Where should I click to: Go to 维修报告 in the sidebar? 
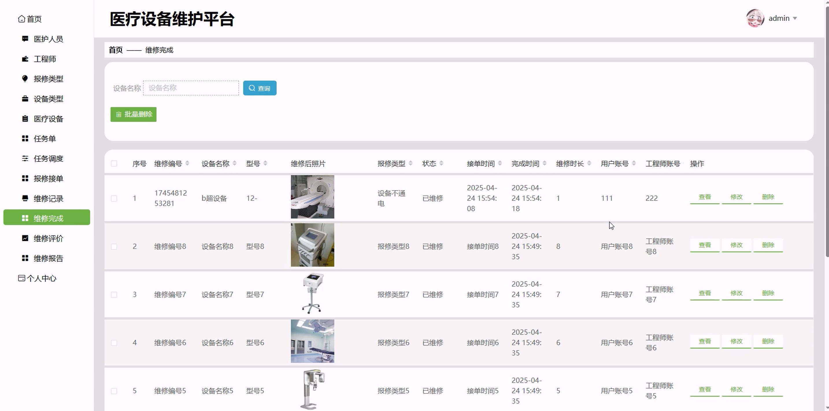tap(48, 258)
